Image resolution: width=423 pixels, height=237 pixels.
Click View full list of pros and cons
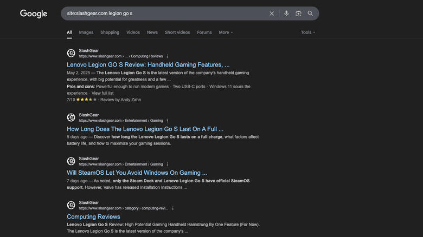[102, 93]
